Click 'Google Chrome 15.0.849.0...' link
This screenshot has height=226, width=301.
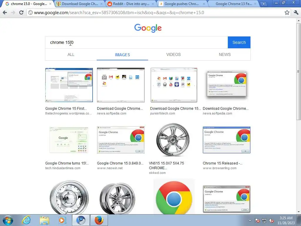pos(120,163)
